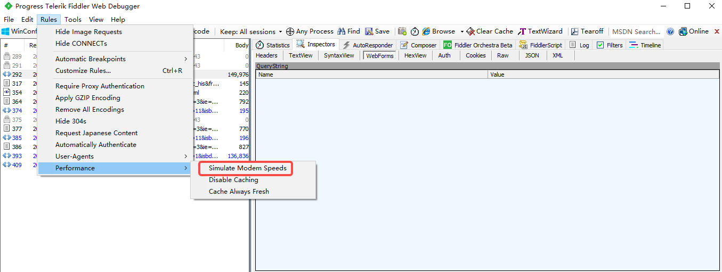Enable Disable Caching option
Image resolution: width=722 pixels, height=272 pixels.
click(254, 179)
